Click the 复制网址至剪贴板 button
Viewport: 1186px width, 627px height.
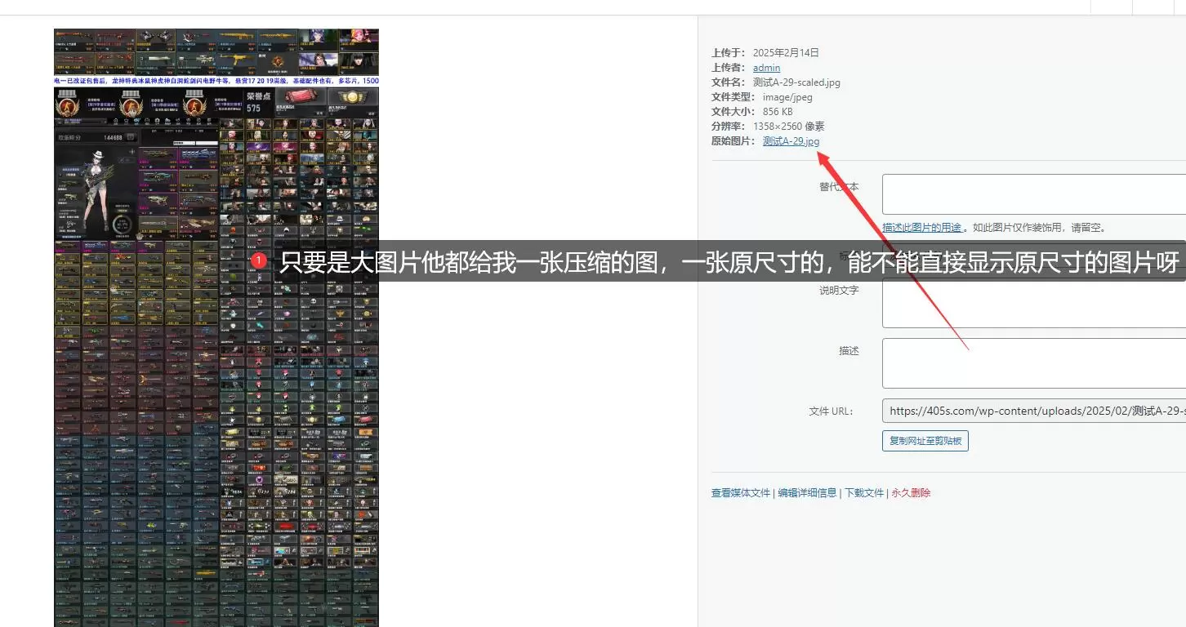tap(925, 441)
